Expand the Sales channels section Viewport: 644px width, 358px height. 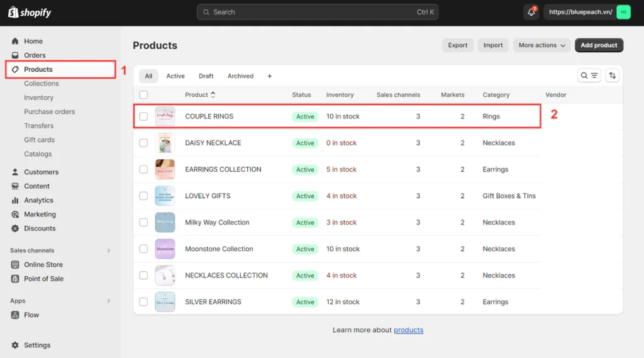[108, 250]
